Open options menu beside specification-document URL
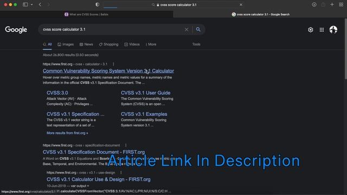This screenshot has height=195, width=347. point(126,145)
